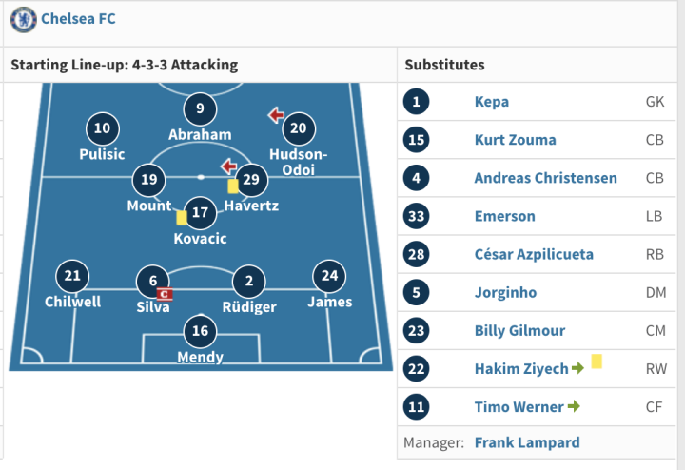Click the red substitution arrow by Hudson-Odoi
Viewport: 685px width, 470px height.
click(276, 116)
